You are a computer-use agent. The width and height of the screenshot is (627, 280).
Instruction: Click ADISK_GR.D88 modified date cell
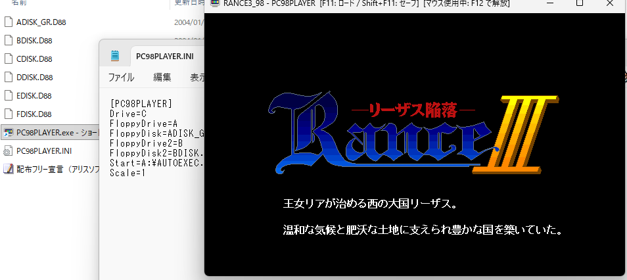click(x=189, y=22)
